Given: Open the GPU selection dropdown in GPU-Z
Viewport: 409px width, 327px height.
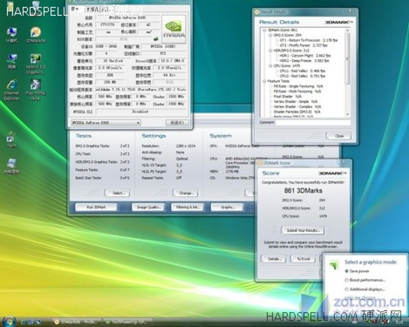Looking at the screenshot, I should point(105,122).
